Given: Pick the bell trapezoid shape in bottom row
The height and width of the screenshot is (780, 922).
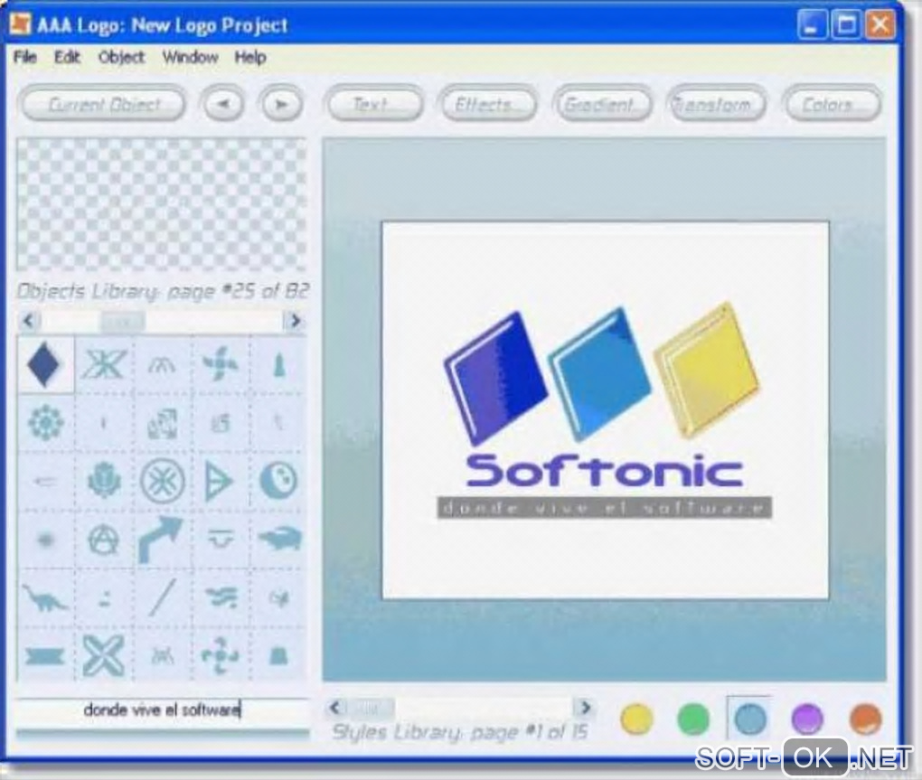Looking at the screenshot, I should pos(278,654).
